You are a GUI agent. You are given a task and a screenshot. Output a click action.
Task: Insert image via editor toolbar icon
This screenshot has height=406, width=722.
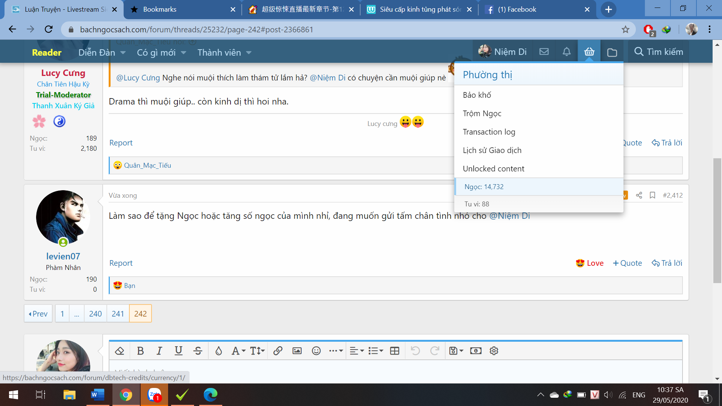tap(297, 351)
